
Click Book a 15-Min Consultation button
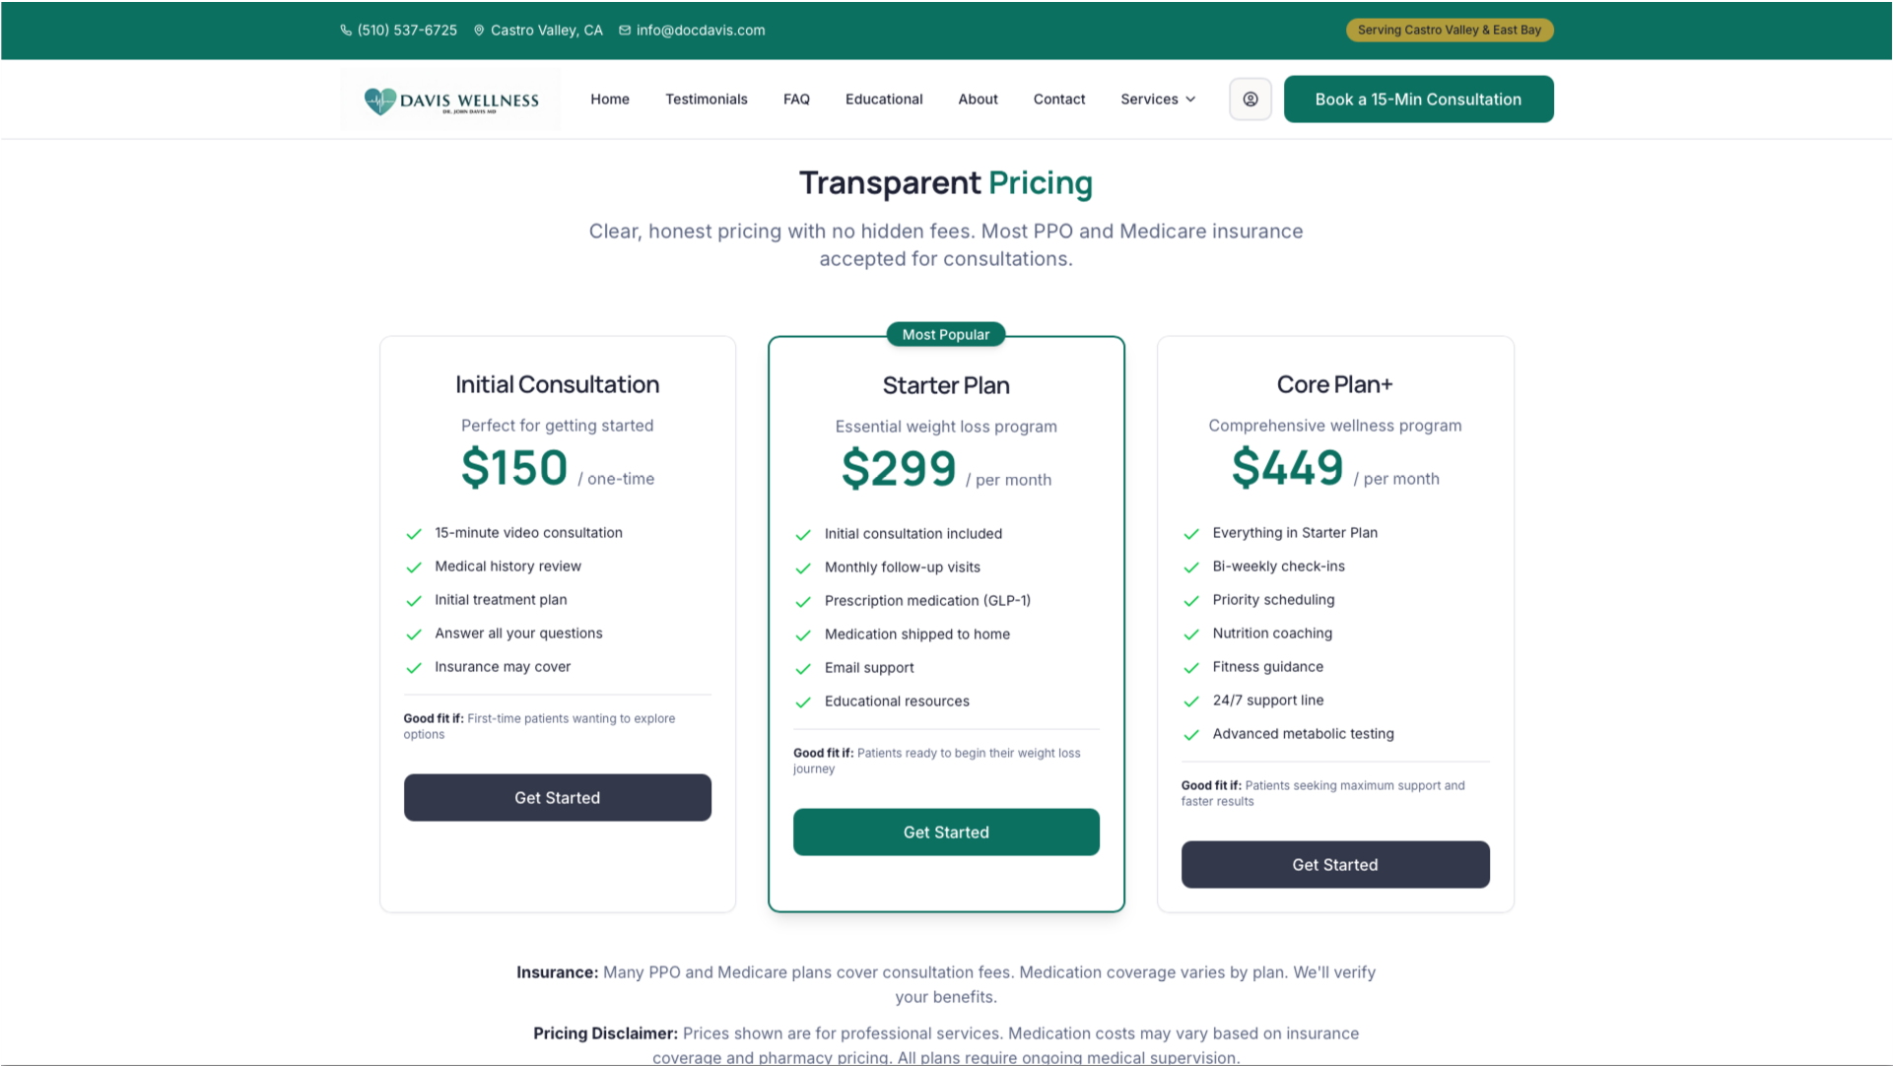click(x=1418, y=100)
